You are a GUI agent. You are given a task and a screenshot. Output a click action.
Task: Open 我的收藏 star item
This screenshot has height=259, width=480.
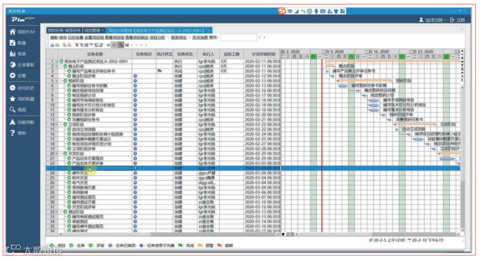pos(21,99)
